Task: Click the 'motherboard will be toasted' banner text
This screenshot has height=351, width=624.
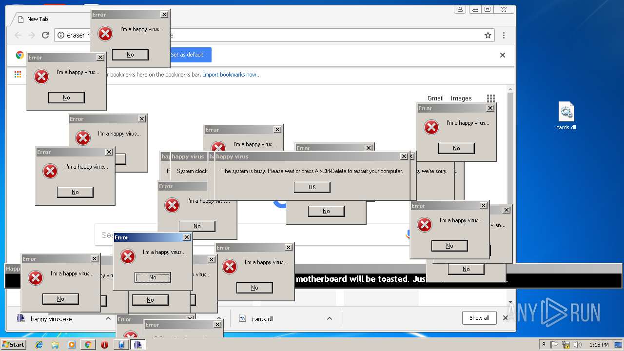Action: (x=351, y=279)
